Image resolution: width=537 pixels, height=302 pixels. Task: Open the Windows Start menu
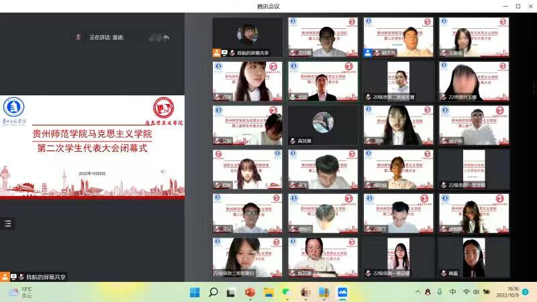pyautogui.click(x=195, y=293)
